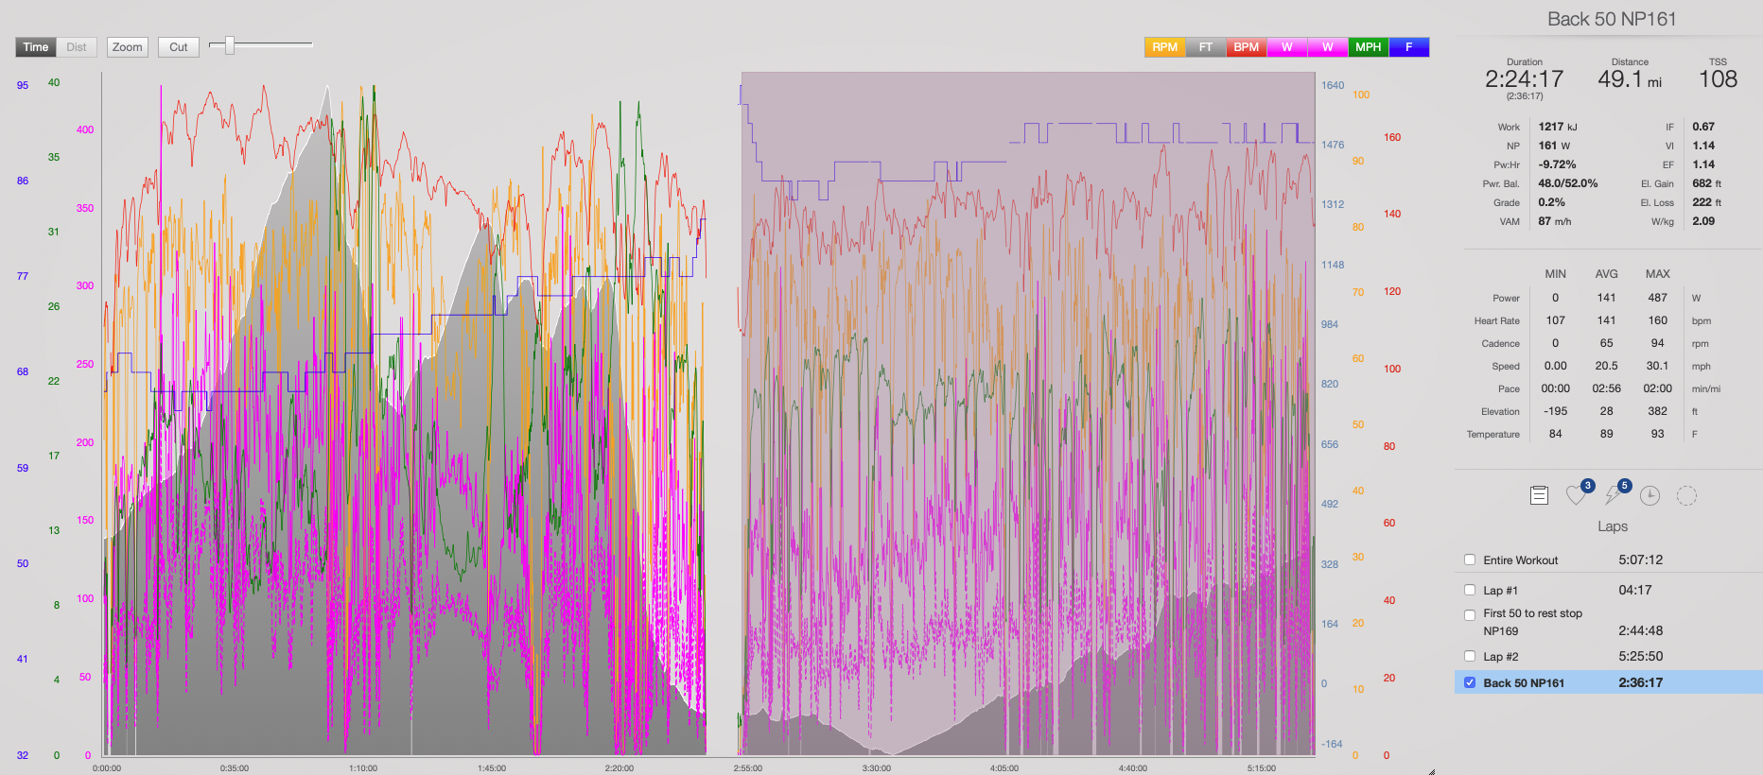Viewport: 1763px width, 775px height.
Task: Click the smoothing slider handle
Action: pos(229,45)
